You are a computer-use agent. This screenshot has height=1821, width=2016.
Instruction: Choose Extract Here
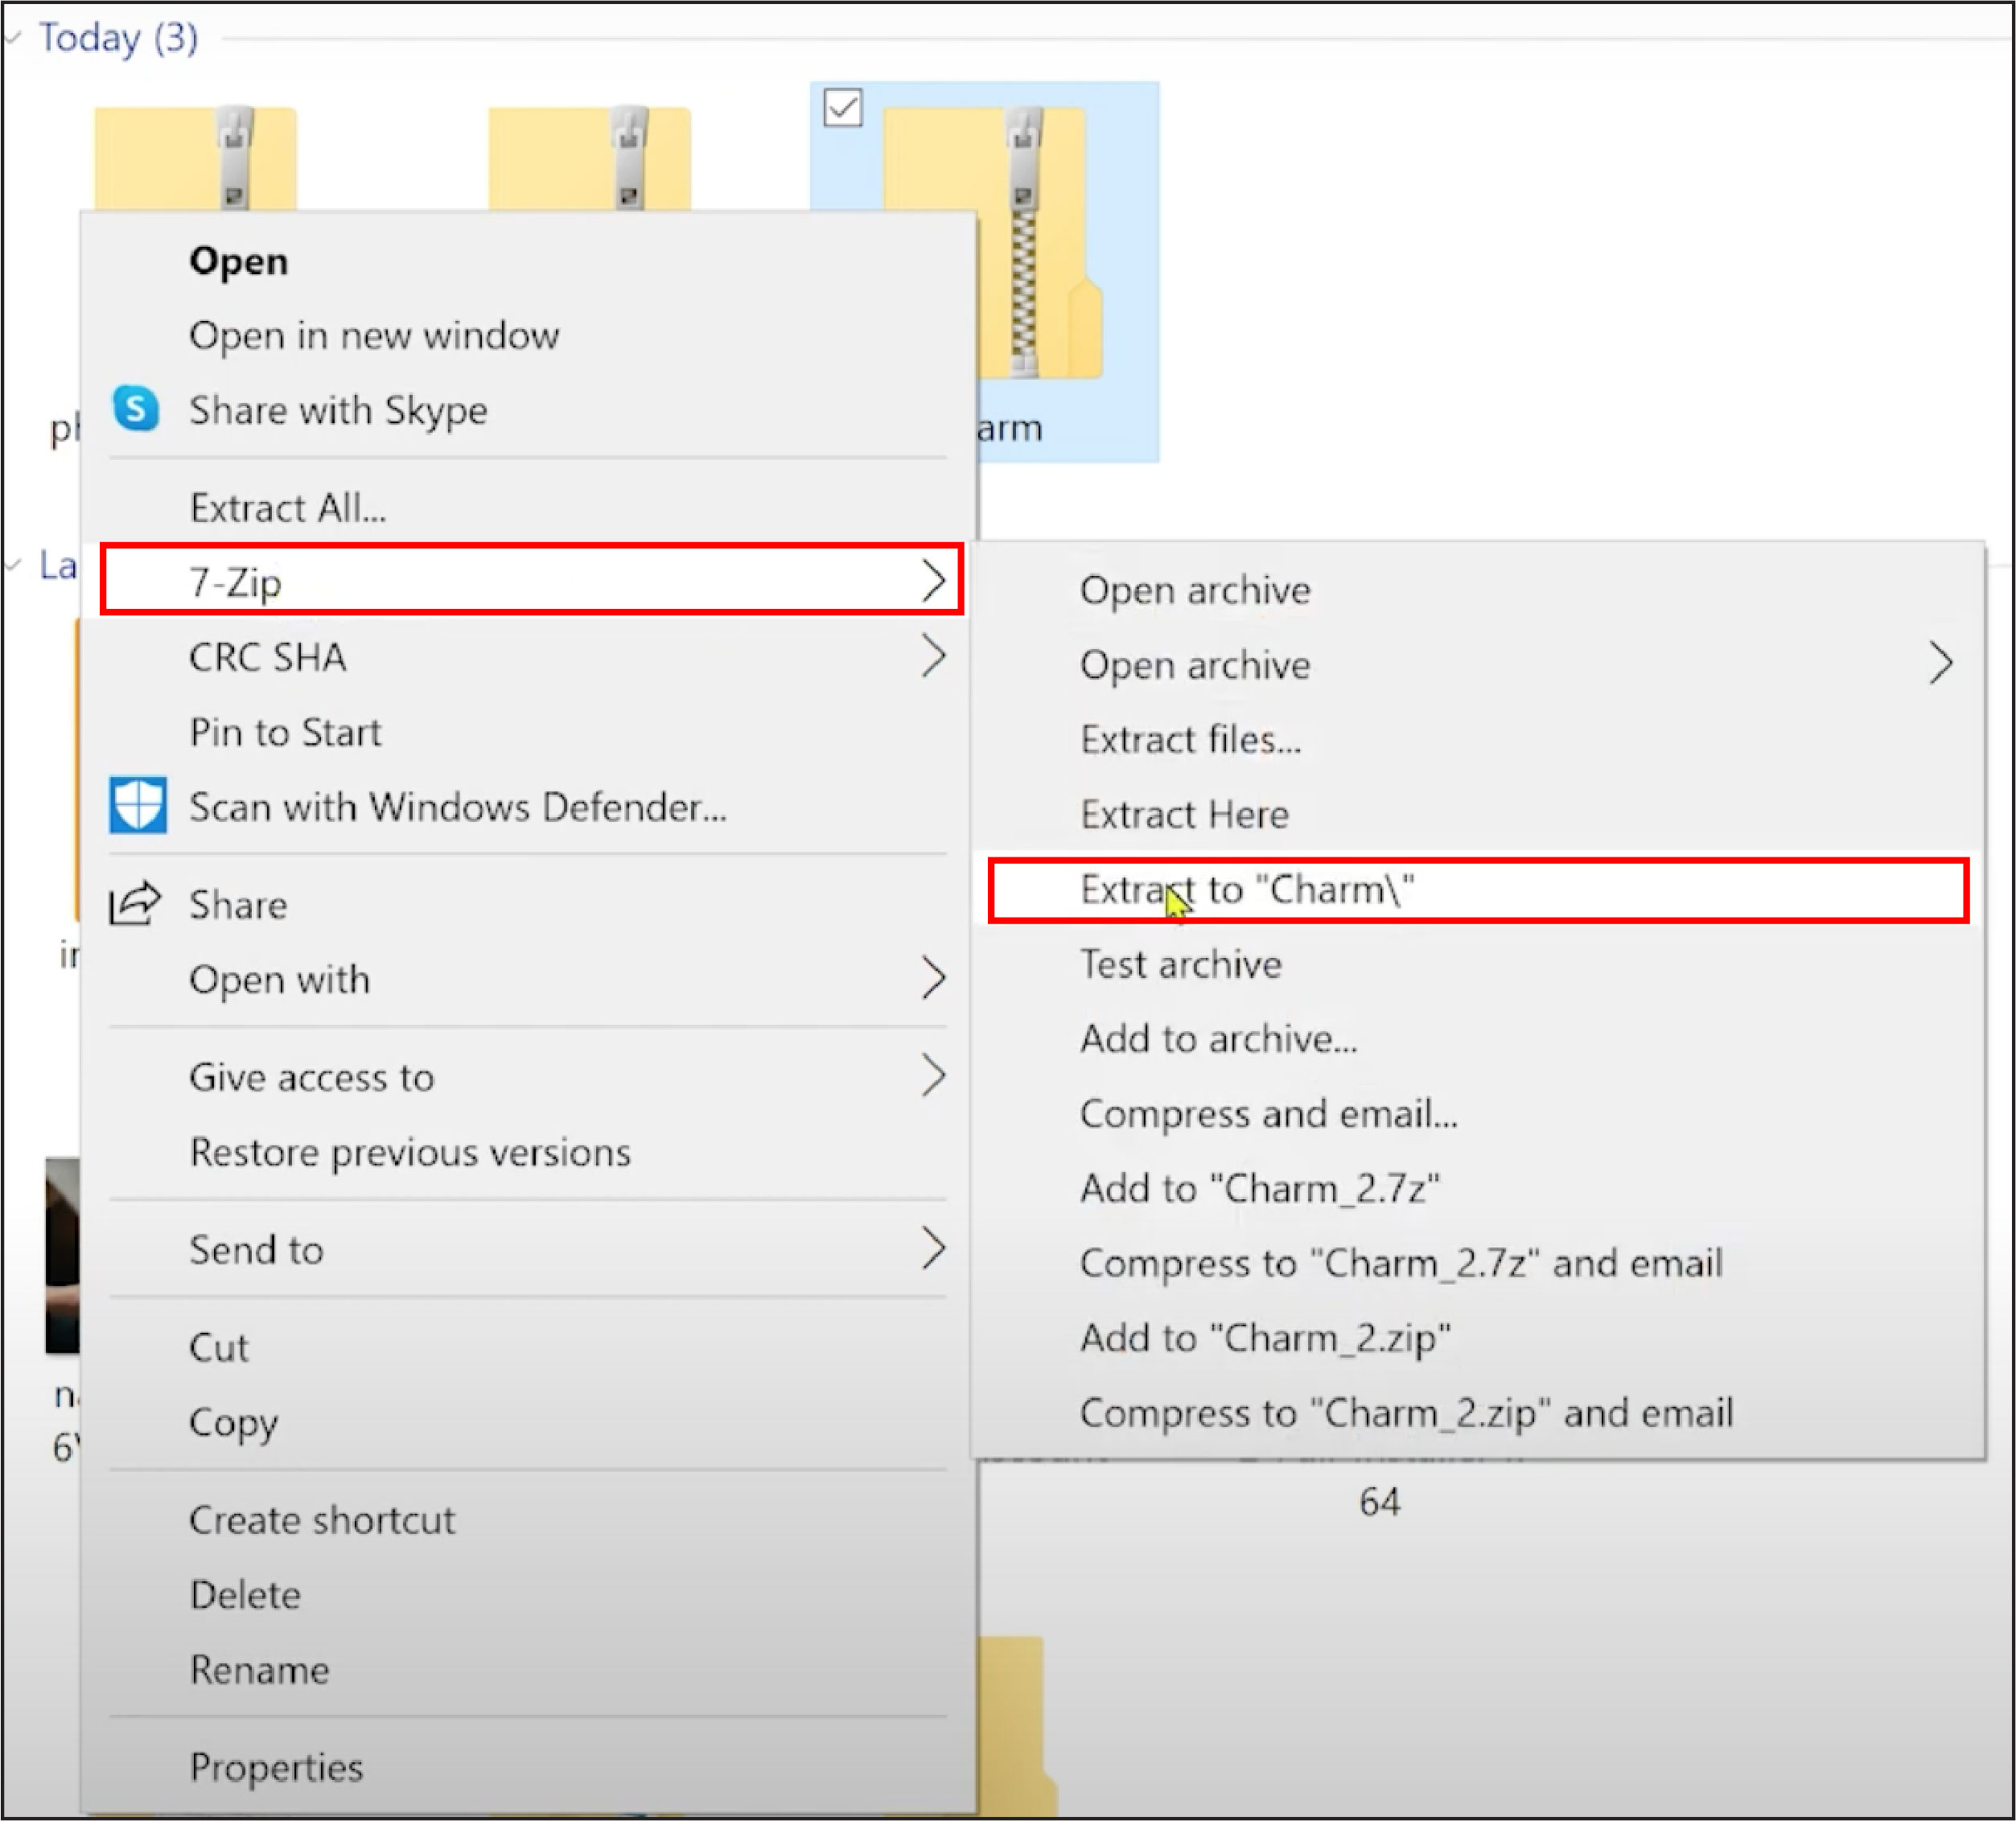1478,814
